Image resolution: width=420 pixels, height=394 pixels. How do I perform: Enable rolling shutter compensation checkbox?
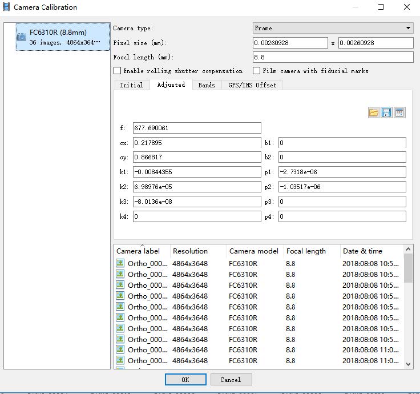pyautogui.click(x=118, y=71)
